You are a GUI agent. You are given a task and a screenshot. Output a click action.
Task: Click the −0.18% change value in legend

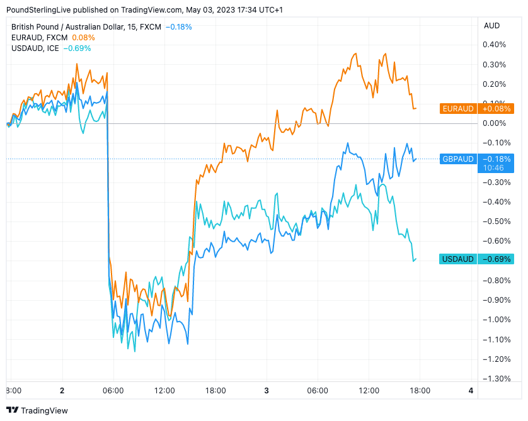[178, 27]
